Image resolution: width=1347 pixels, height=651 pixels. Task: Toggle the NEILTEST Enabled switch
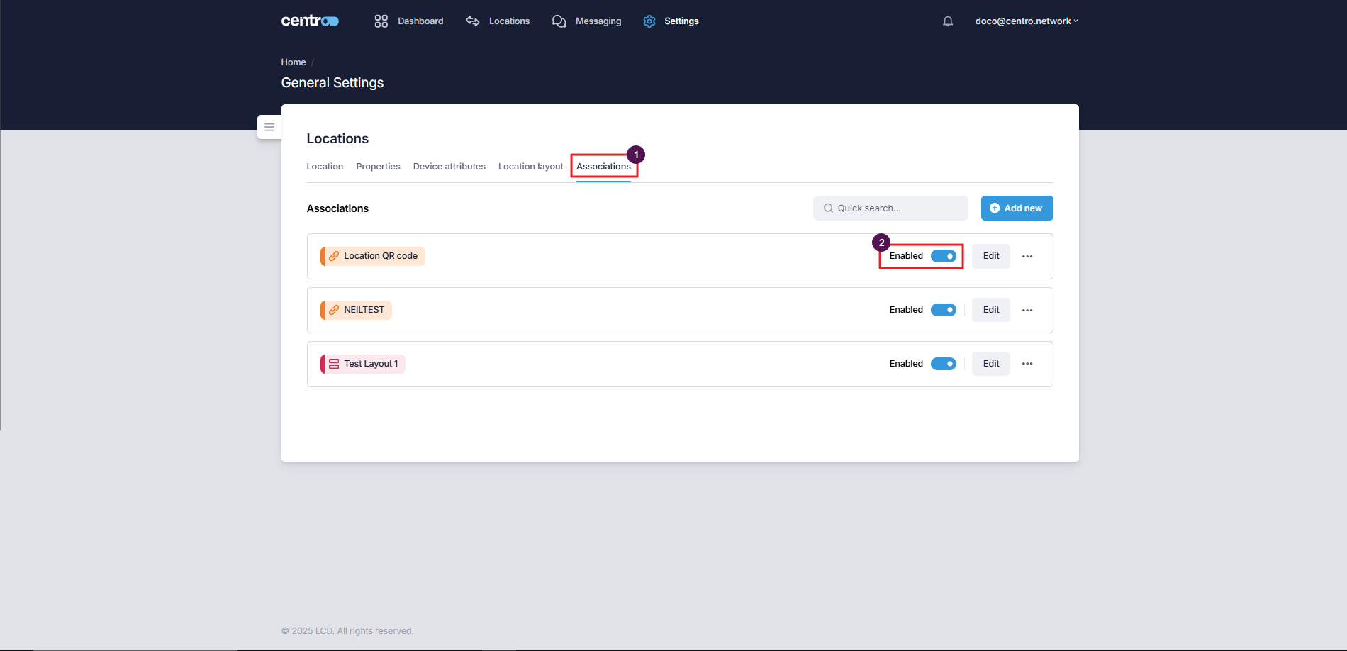click(943, 310)
